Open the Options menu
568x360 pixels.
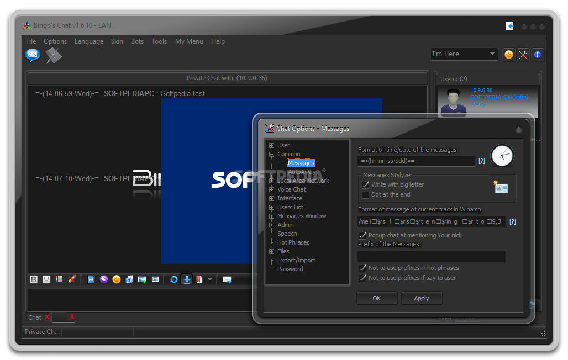[x=55, y=41]
